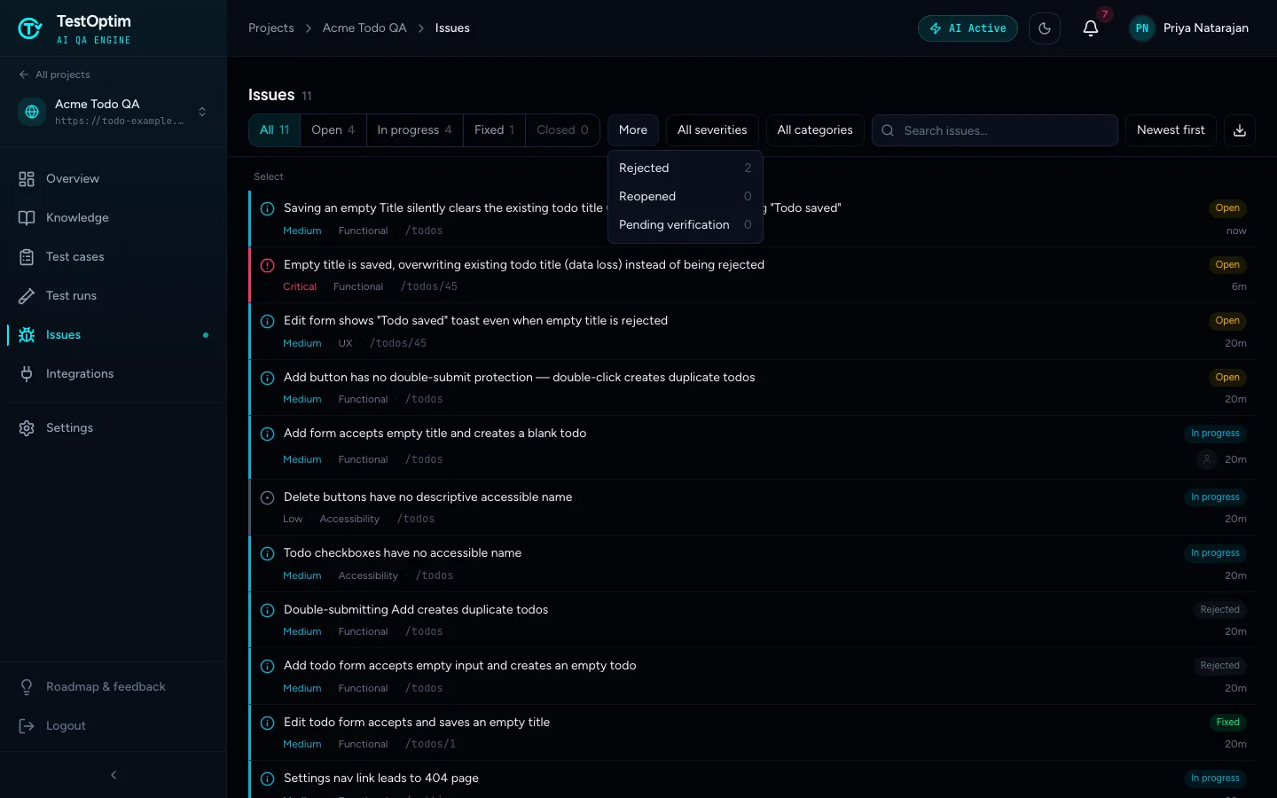Click the assignee avatar on Add form issue
Viewport: 1277px width, 798px height.
(1207, 459)
